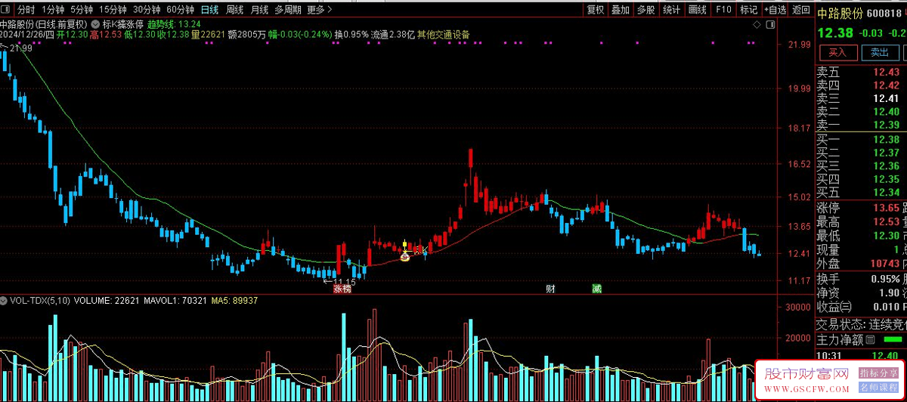Click the 卖出 sell button

879,52
